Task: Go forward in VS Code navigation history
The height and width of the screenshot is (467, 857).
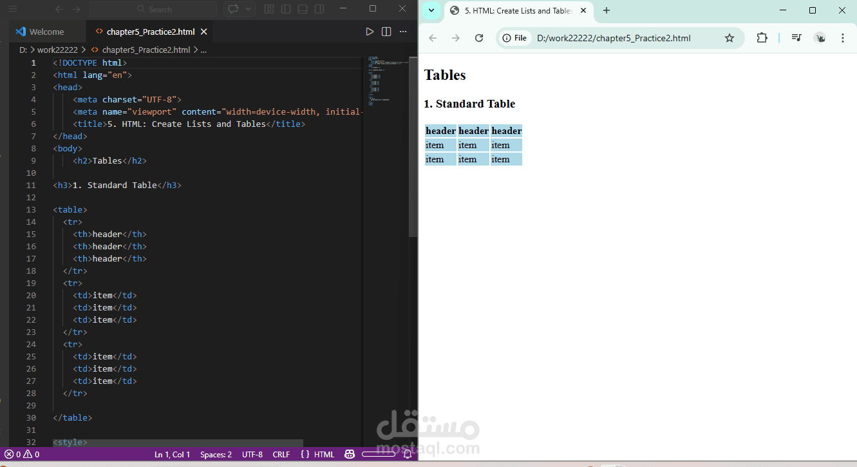Action: tap(77, 9)
